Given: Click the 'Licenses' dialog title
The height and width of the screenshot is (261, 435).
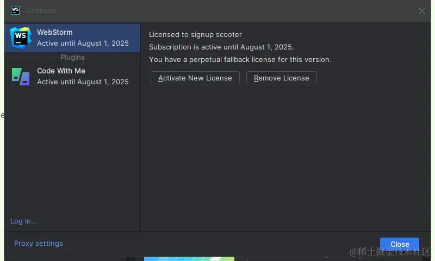Looking at the screenshot, I should 41,10.
